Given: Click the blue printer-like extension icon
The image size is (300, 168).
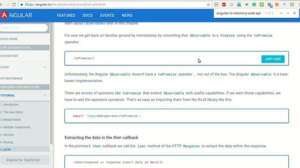Looking at the screenshot, I should 239,4.
